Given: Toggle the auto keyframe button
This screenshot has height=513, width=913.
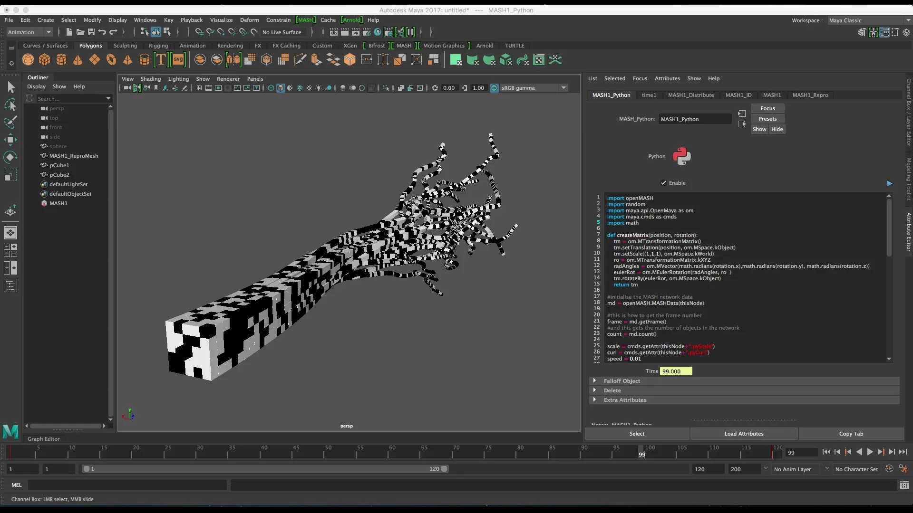Looking at the screenshot, I should 889,469.
